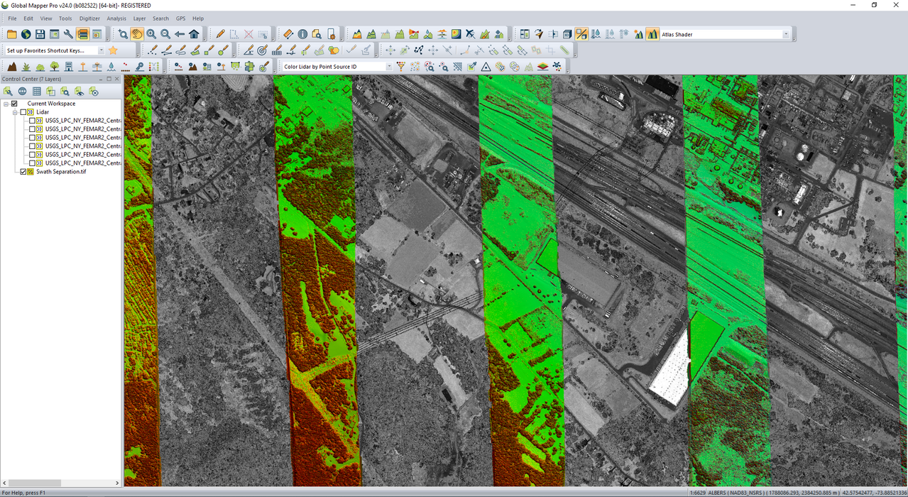Select the Measure ruler tool
Image resolution: width=908 pixels, height=497 pixels.
[x=288, y=34]
